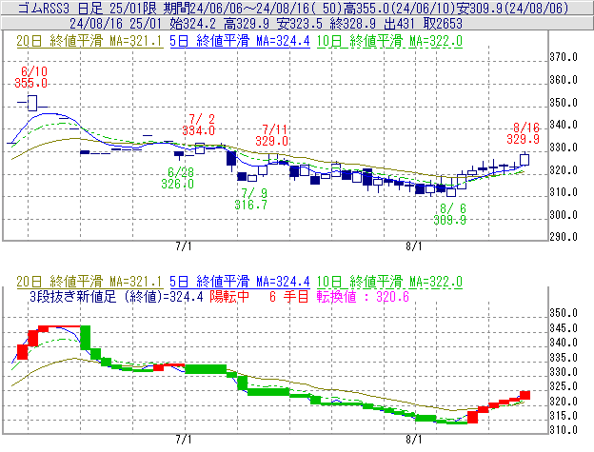The image size is (594, 452).
Task: Click the 6/28 326.0 low label
Action: 177,178
